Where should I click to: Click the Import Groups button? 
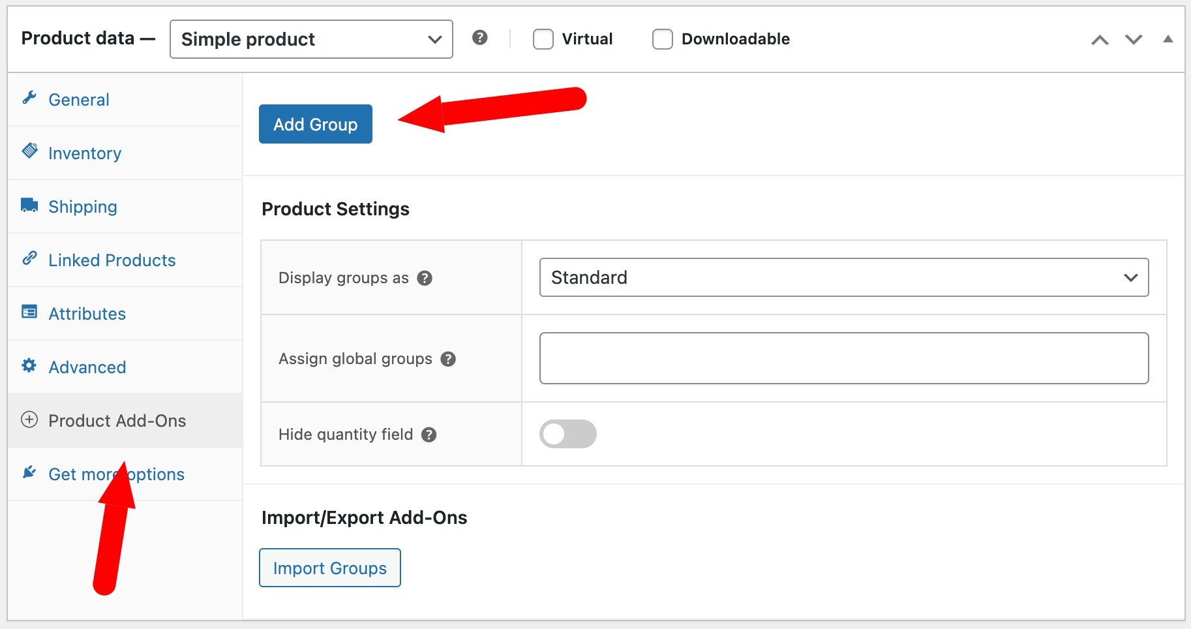[x=329, y=568]
